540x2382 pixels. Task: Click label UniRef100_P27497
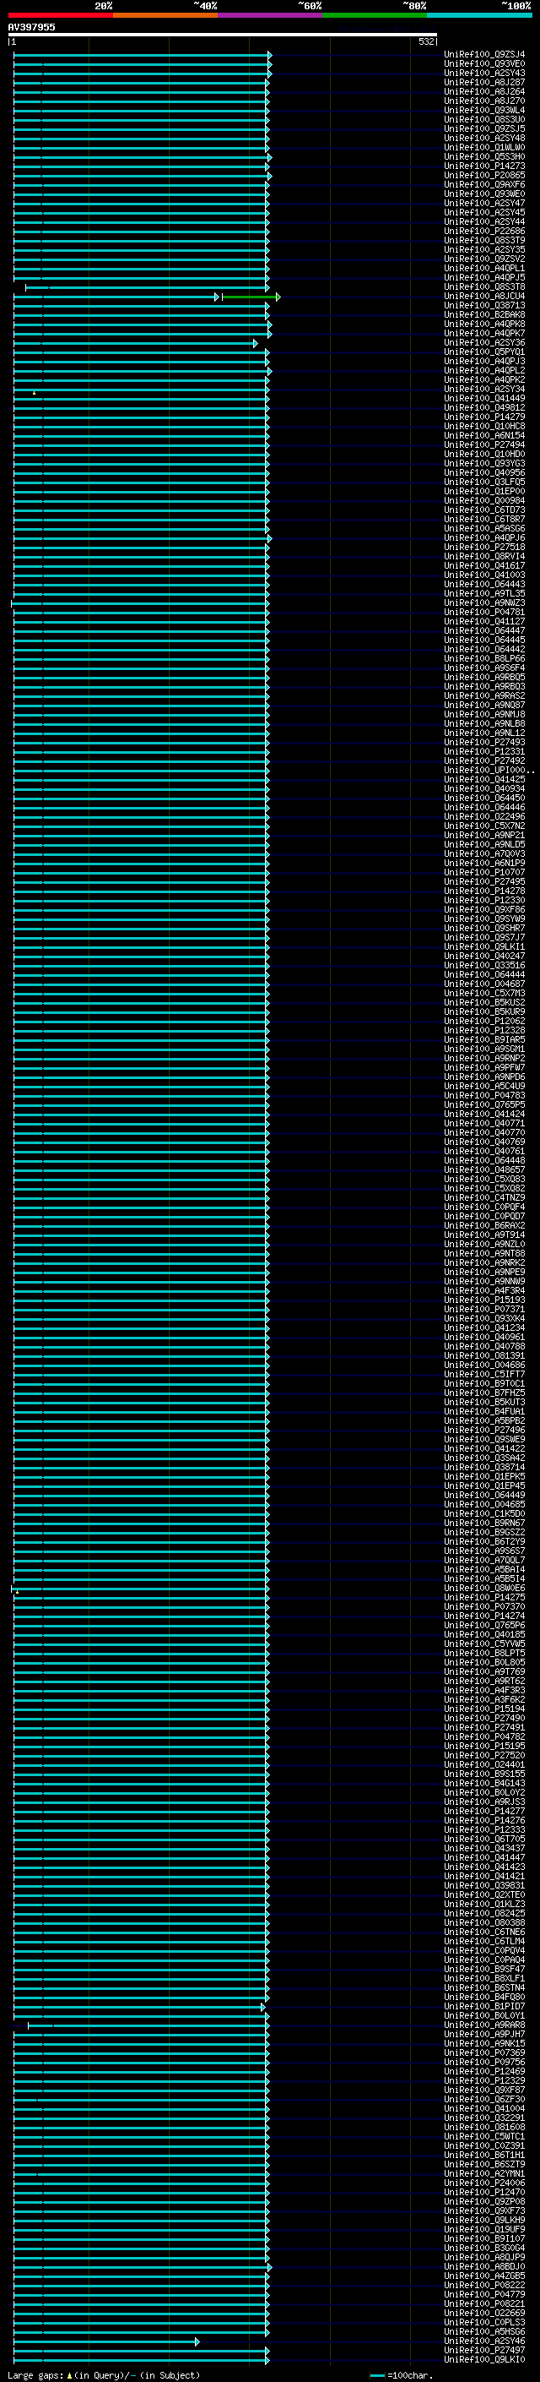coord(483,2351)
